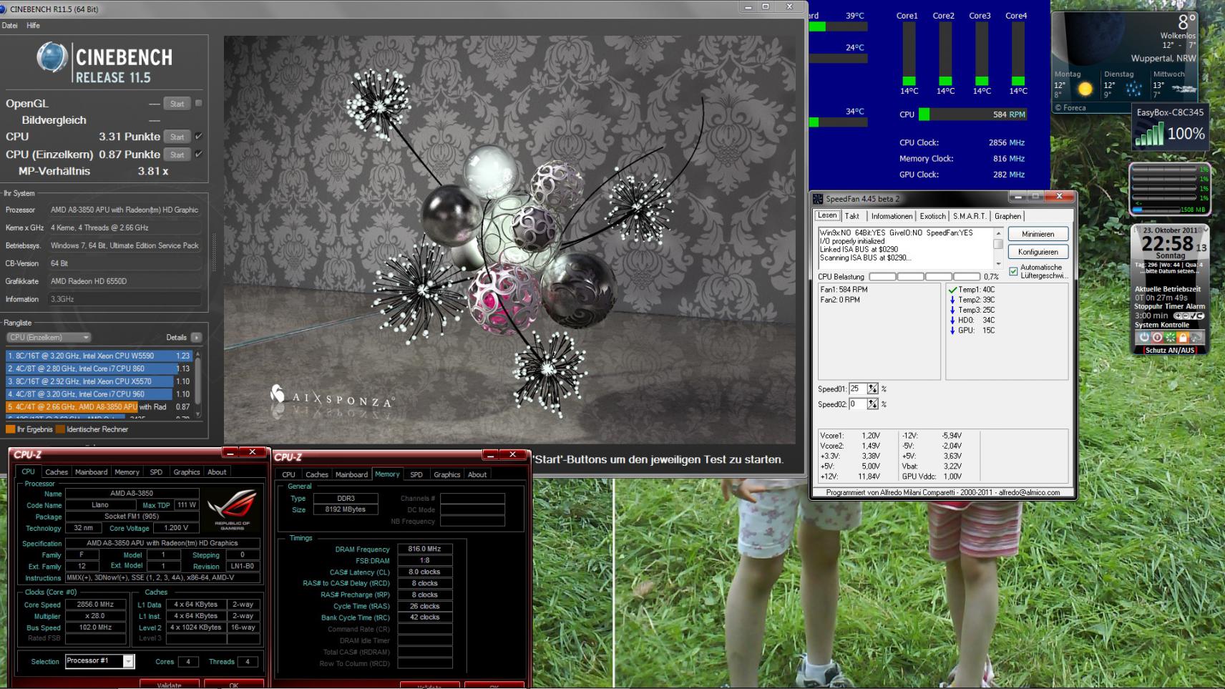Click the sun icon for Montag forecast
This screenshot has width=1225, height=689.
pyautogui.click(x=1085, y=89)
